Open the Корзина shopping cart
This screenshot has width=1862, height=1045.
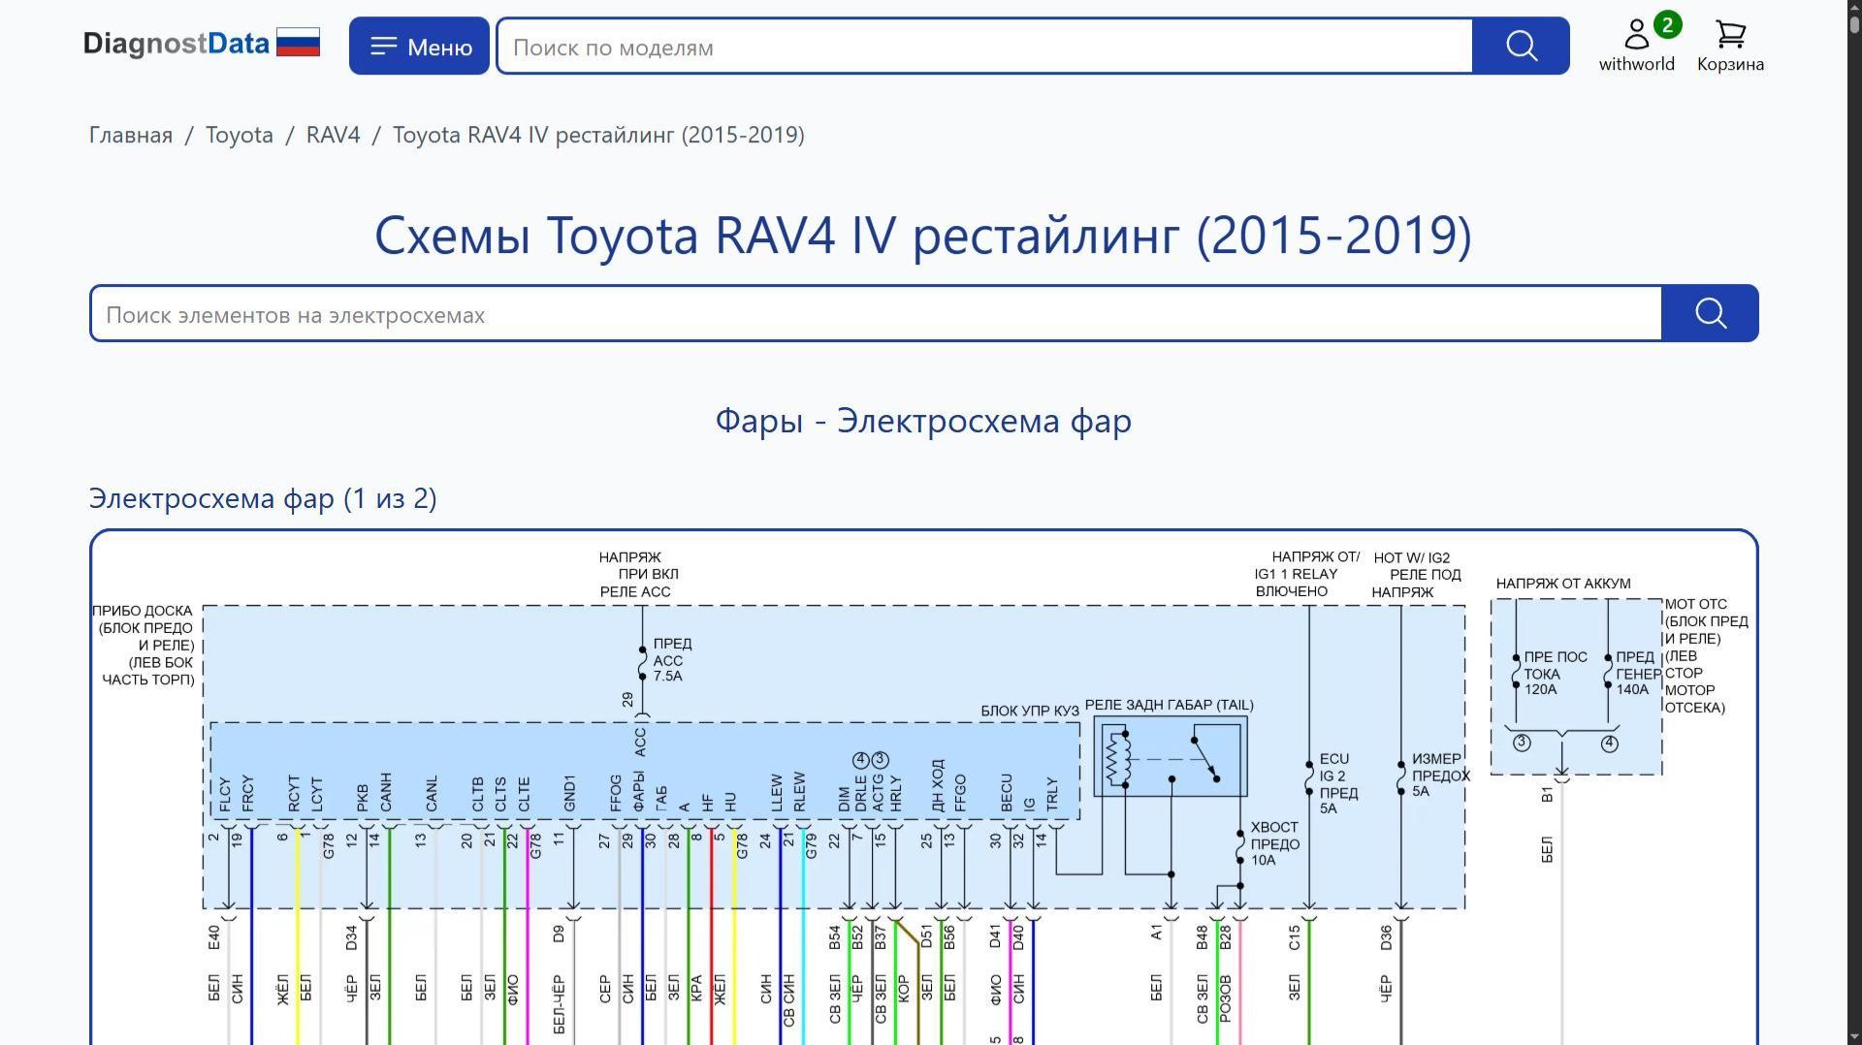[x=1730, y=46]
